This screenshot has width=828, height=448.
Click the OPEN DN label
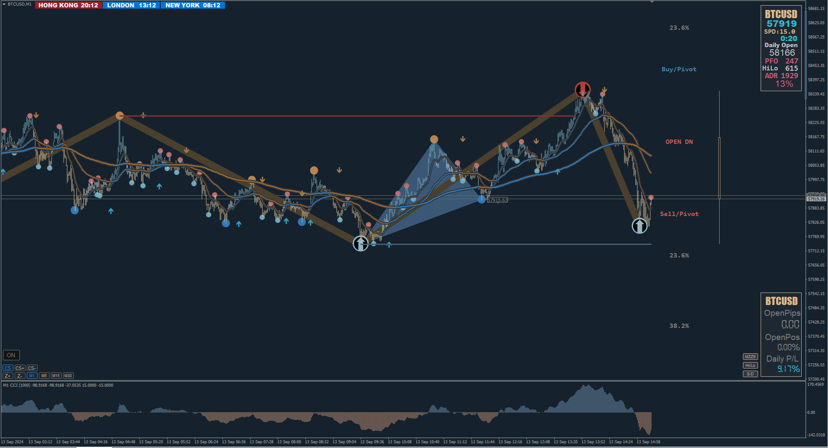pos(679,142)
